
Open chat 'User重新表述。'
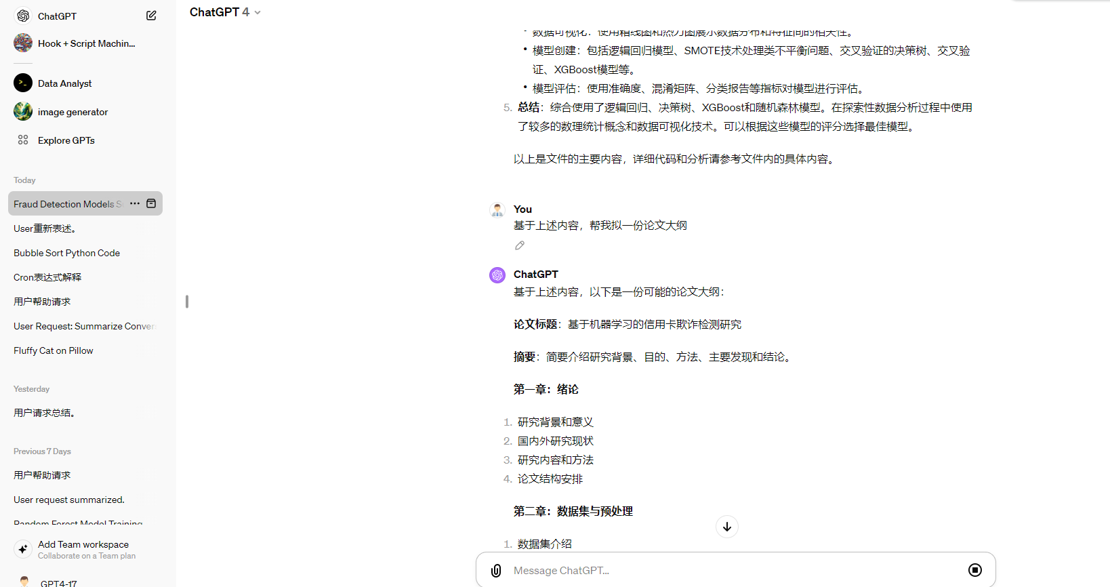click(86, 228)
